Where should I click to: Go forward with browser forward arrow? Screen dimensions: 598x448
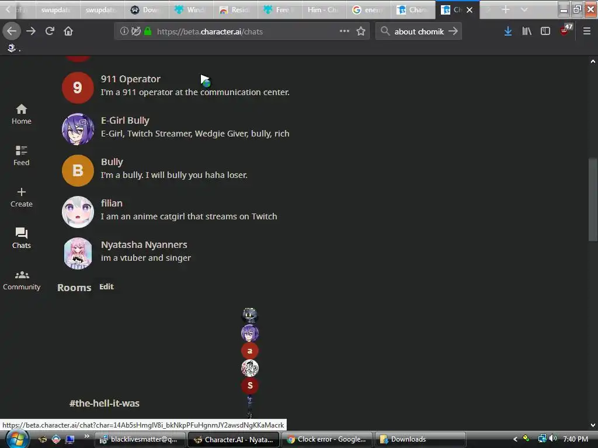(31, 32)
